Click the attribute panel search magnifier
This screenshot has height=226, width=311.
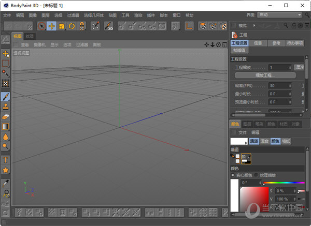tap(286, 25)
